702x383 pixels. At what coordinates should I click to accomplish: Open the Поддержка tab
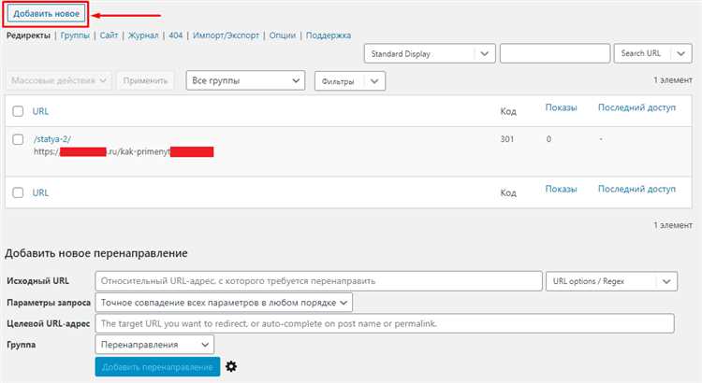click(x=329, y=35)
